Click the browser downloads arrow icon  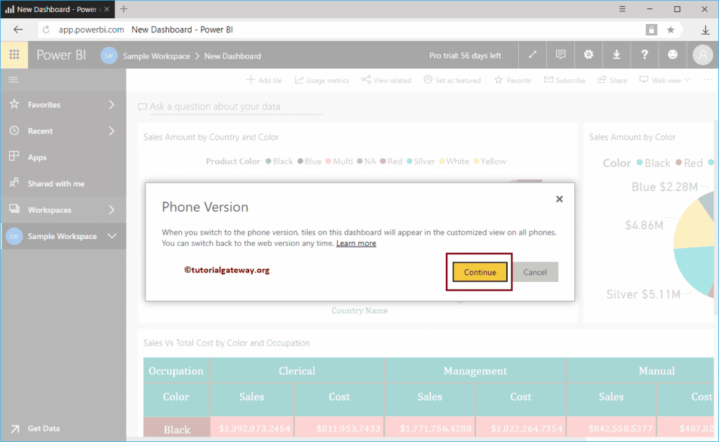705,30
